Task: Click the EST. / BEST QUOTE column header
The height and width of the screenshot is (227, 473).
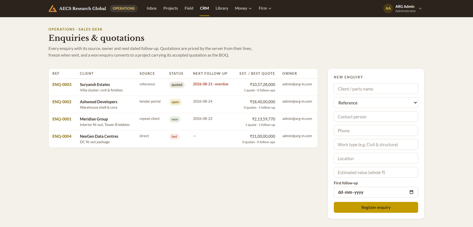Action: 257,74
